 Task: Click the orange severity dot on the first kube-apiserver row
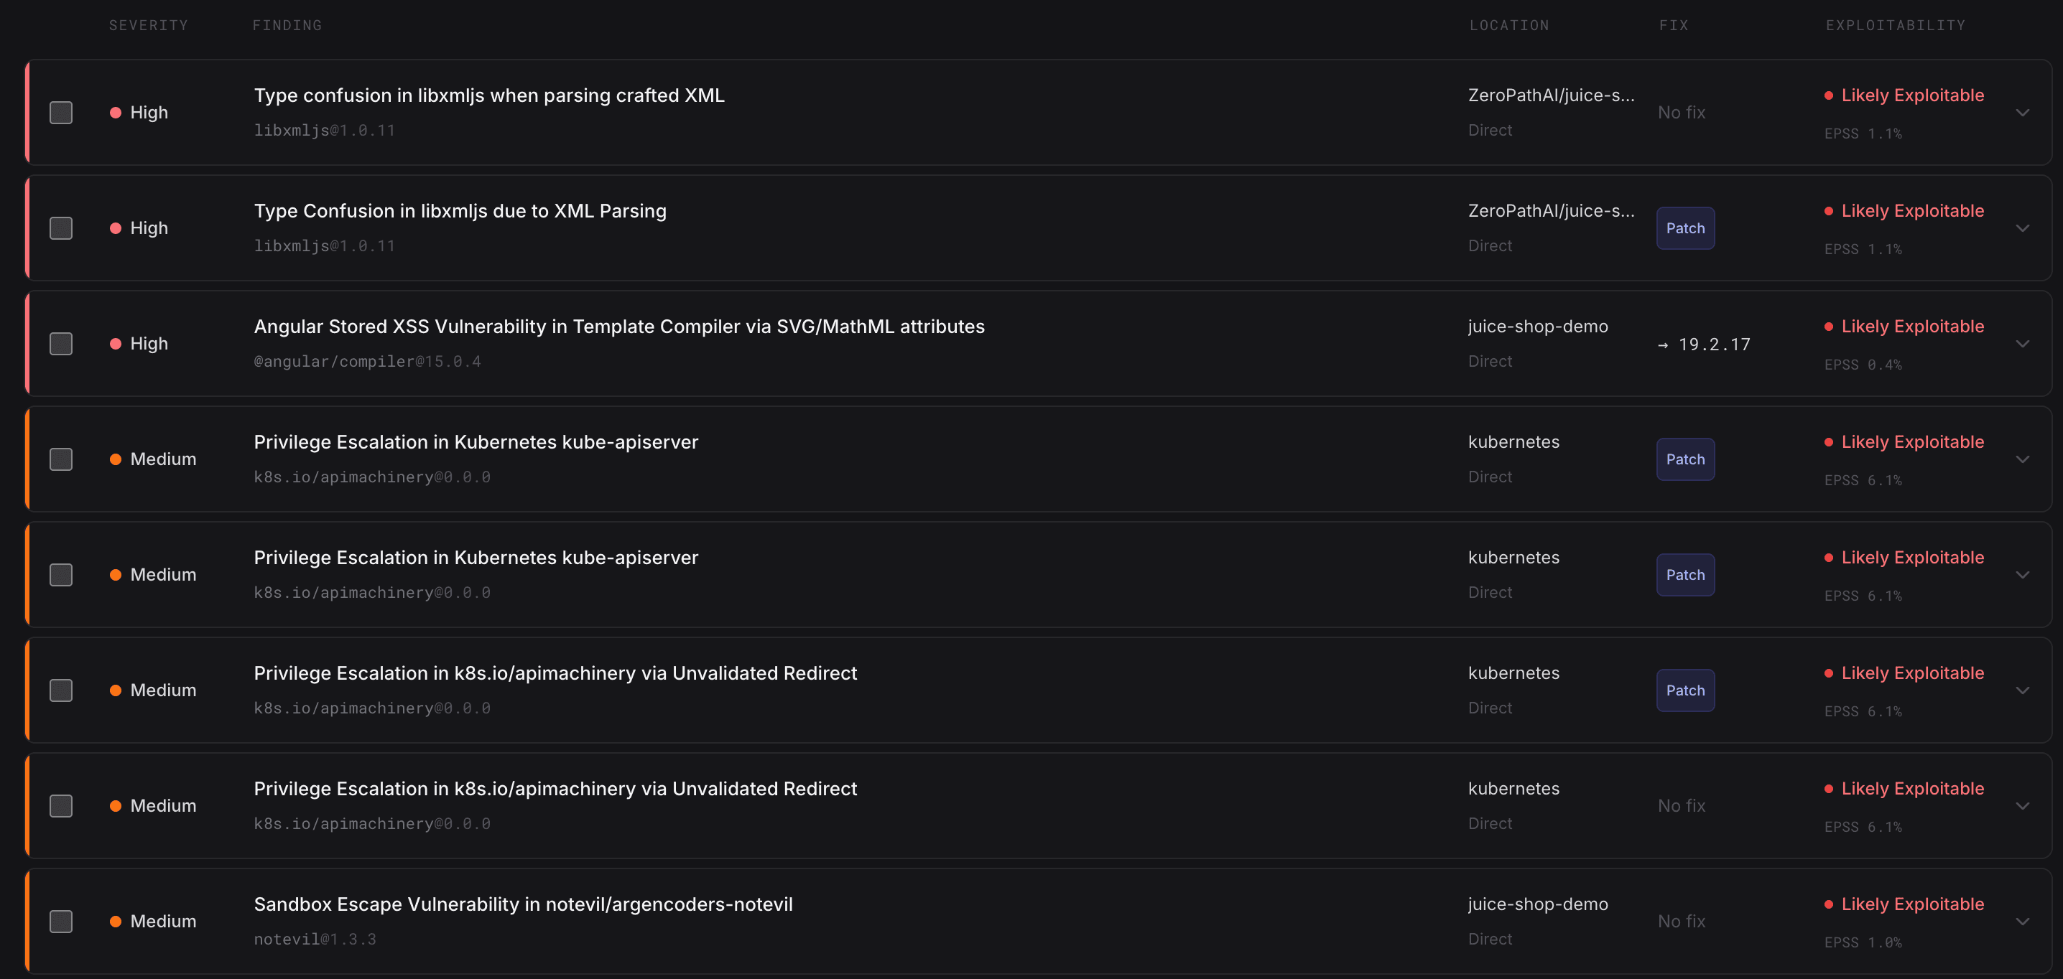pyautogui.click(x=116, y=459)
